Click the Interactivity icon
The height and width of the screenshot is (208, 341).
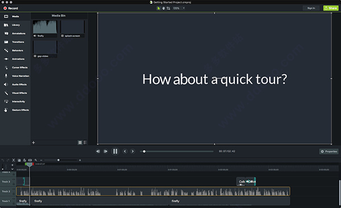coord(6,101)
